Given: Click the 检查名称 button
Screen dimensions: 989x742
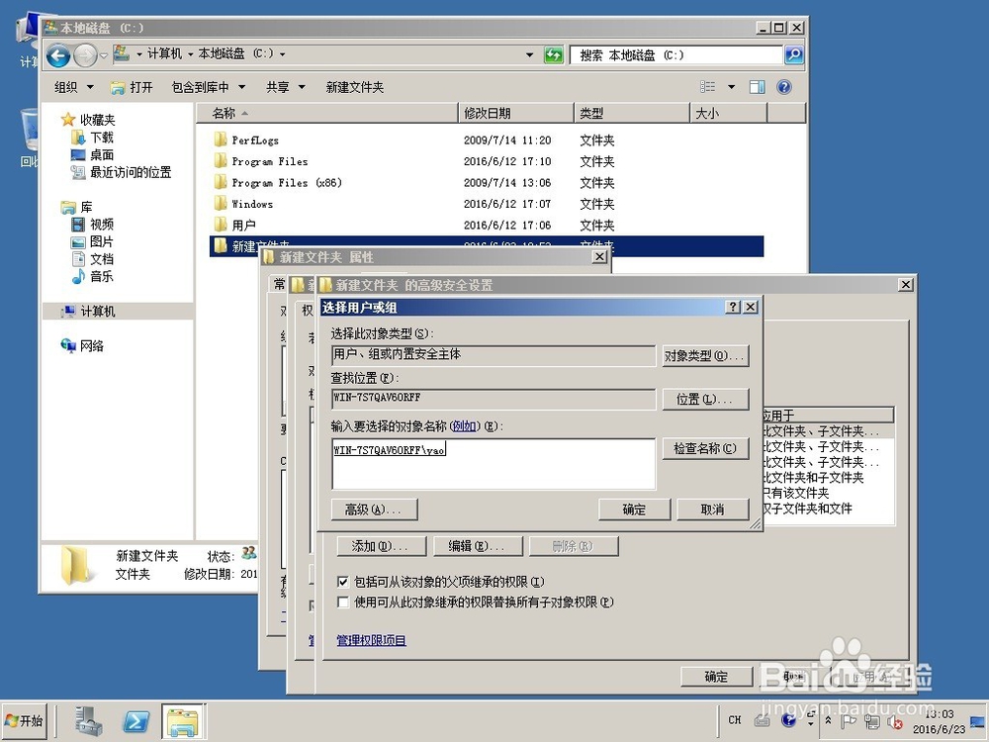Looking at the screenshot, I should (705, 448).
